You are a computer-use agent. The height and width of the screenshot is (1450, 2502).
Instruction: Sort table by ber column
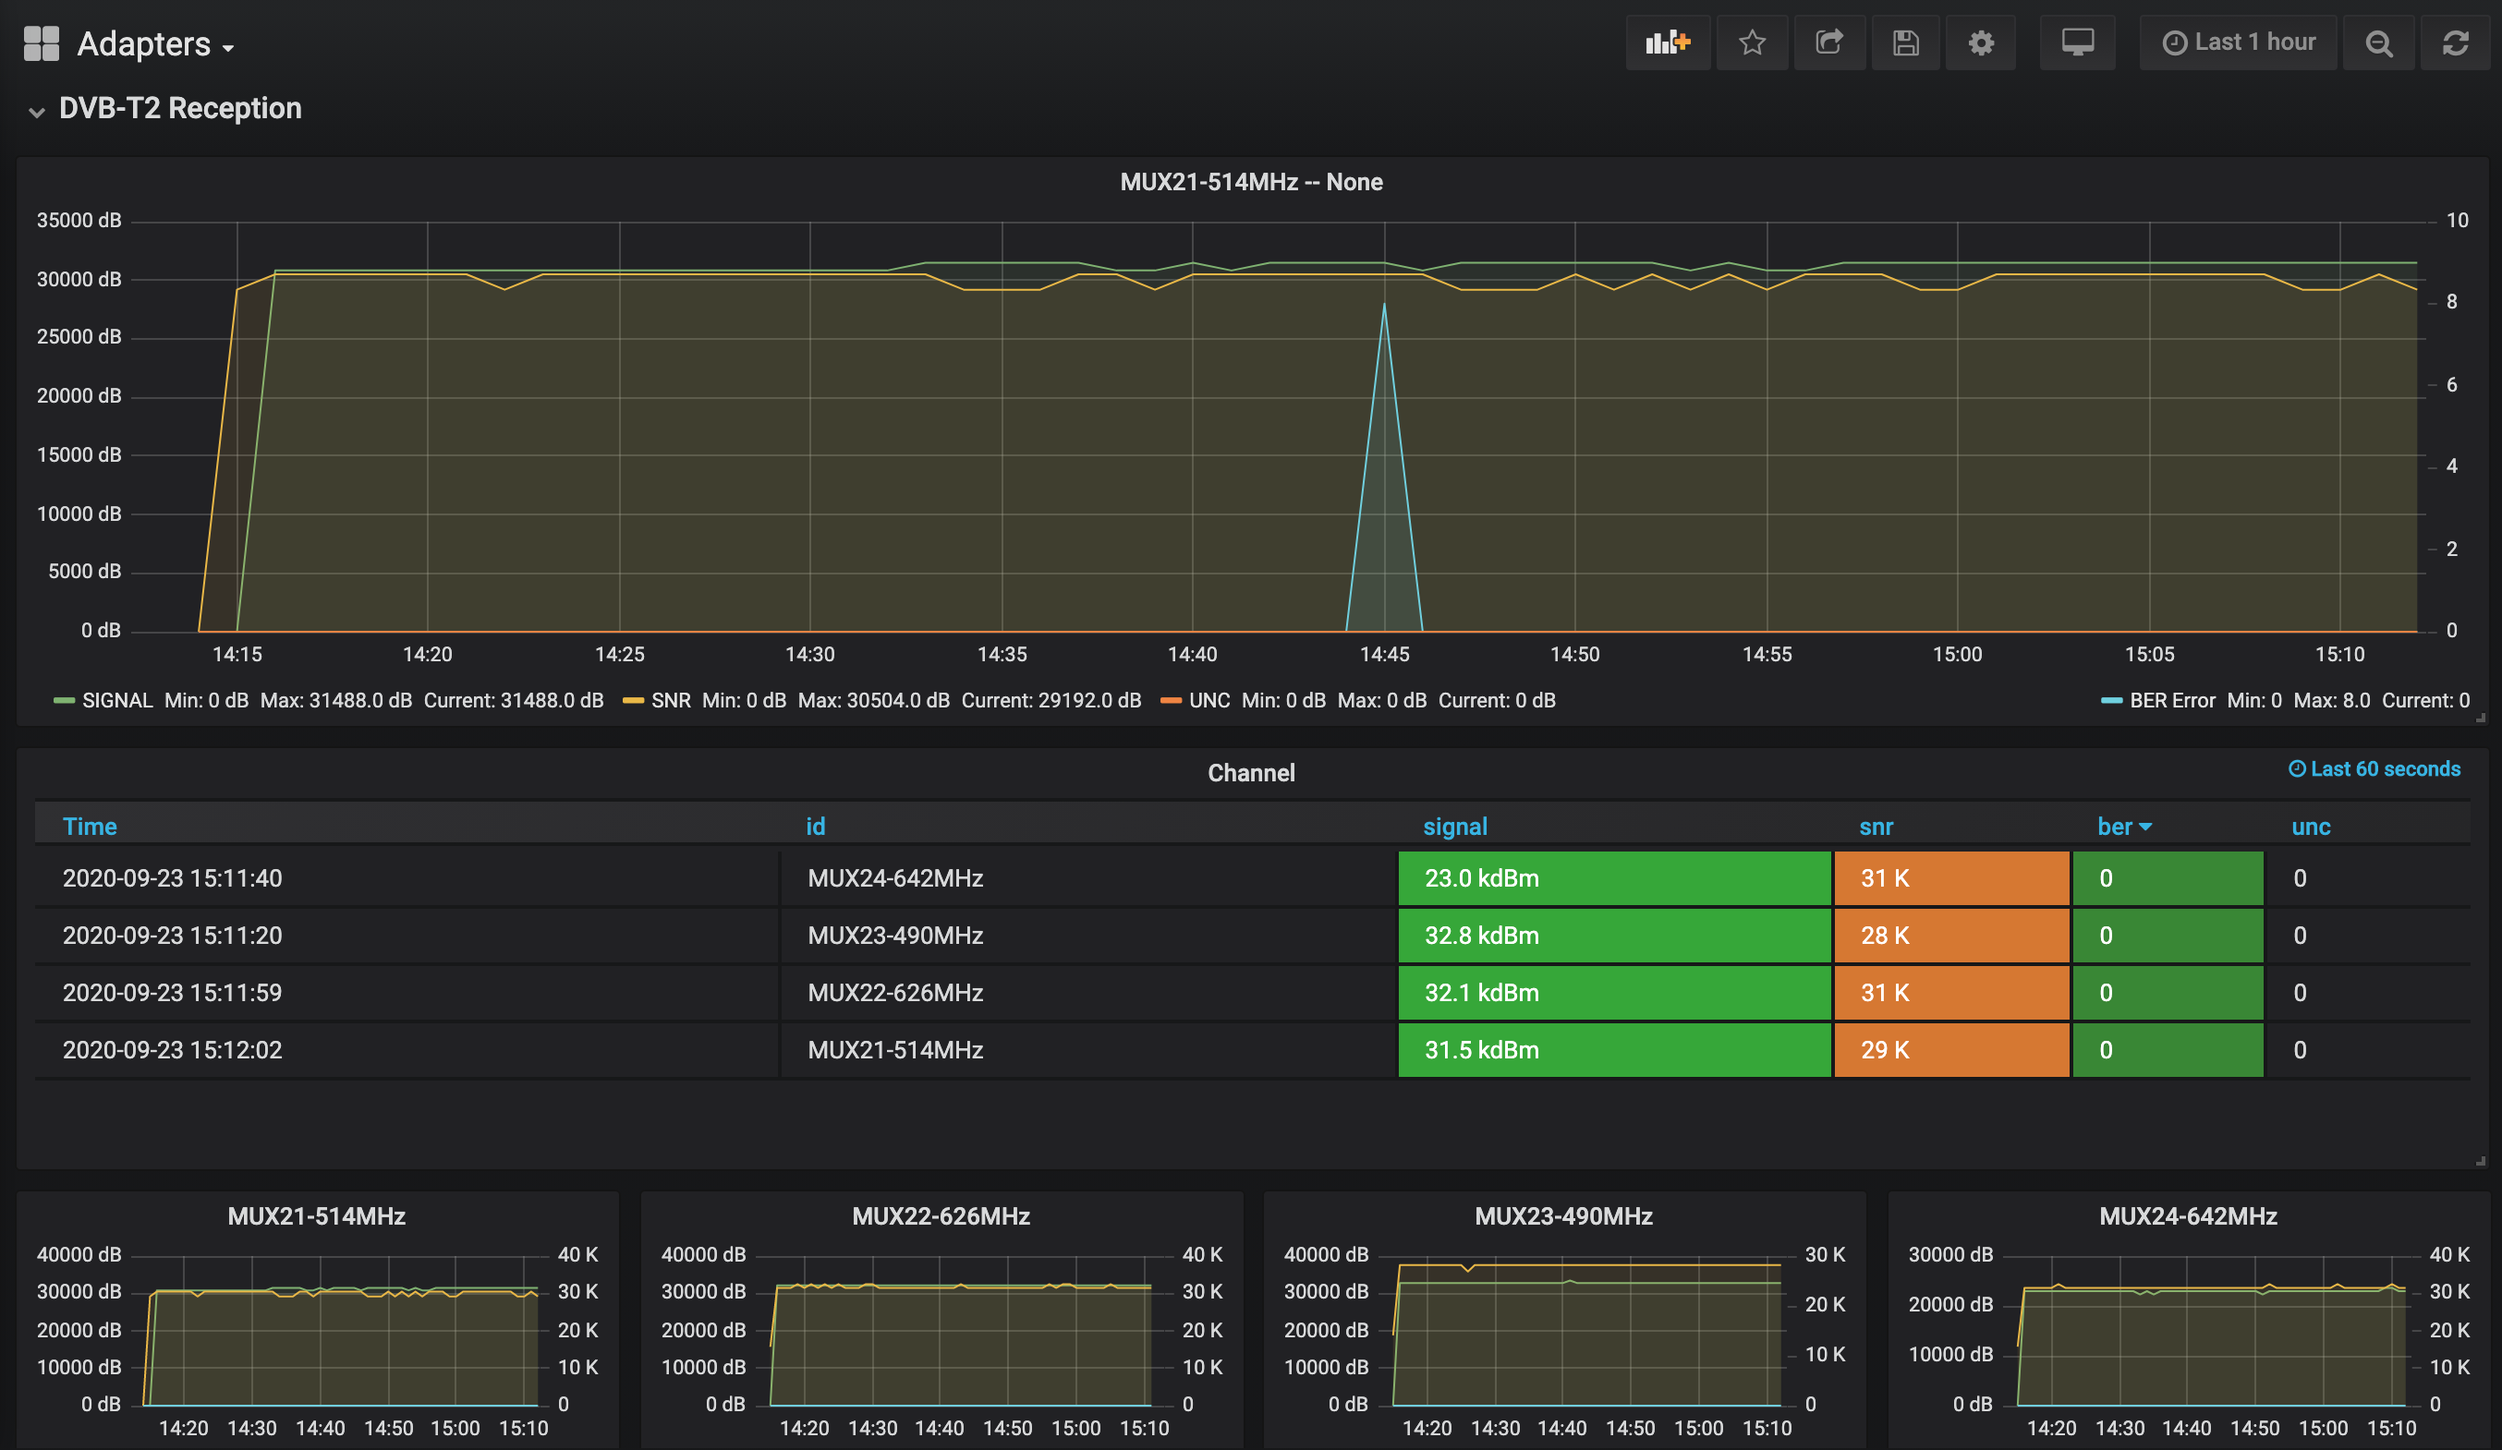(x=2115, y=827)
